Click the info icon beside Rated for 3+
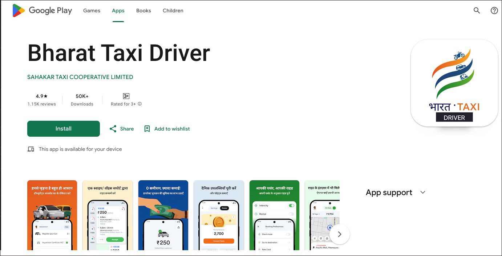 (140, 104)
